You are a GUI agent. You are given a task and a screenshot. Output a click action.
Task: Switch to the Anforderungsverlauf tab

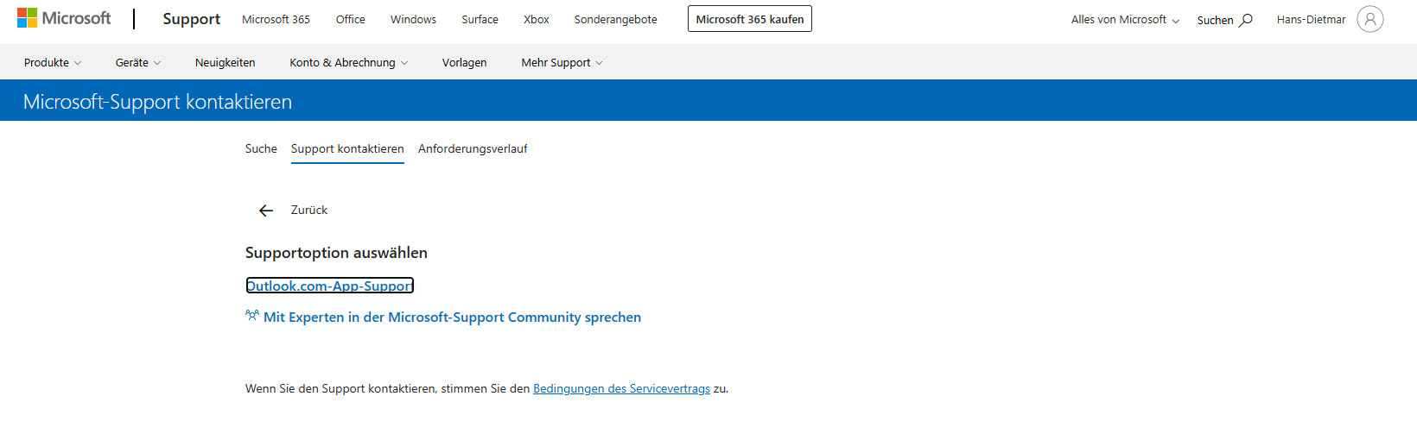point(473,149)
